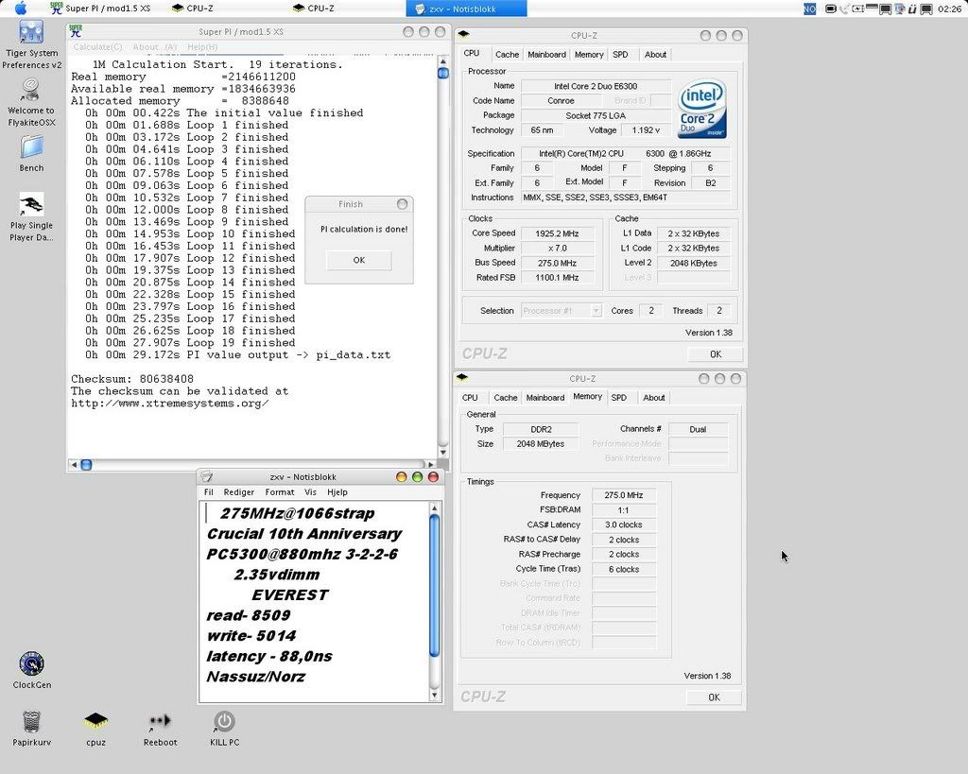Click the NO language indicator in tray
Viewport: 968px width, 774px height.
click(x=809, y=9)
